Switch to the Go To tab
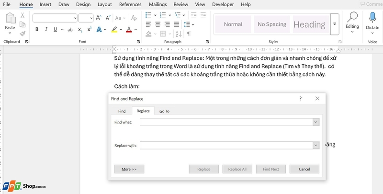The width and height of the screenshot is (383, 194). pyautogui.click(x=164, y=111)
